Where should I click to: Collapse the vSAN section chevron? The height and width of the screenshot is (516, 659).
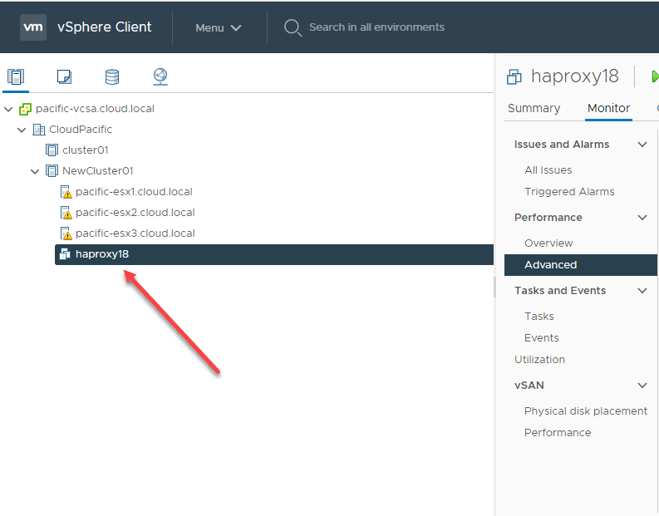click(642, 386)
